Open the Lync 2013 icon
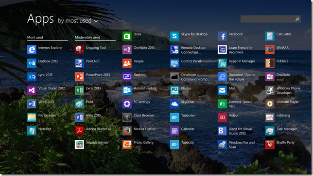313x176 pixels. [32, 77]
